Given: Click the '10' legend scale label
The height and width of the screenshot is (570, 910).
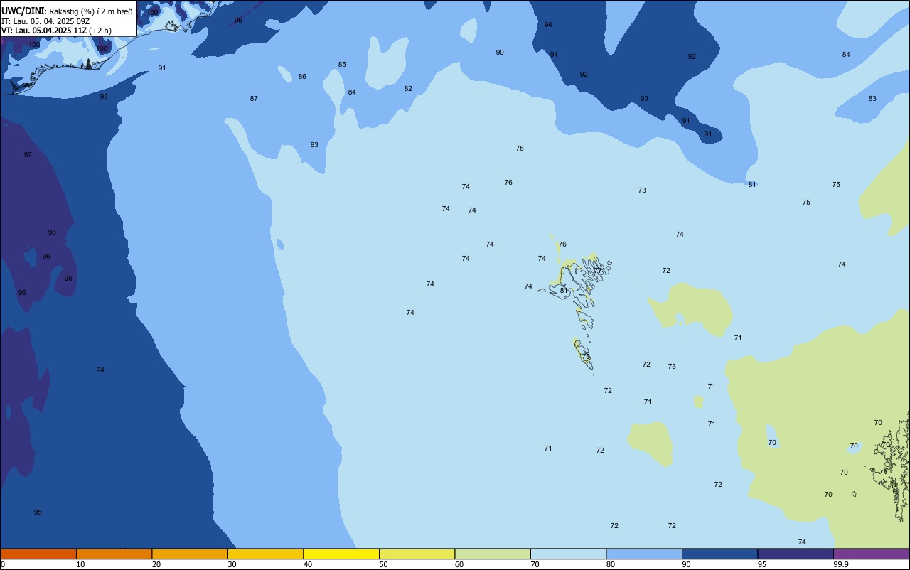Looking at the screenshot, I should [x=81, y=564].
